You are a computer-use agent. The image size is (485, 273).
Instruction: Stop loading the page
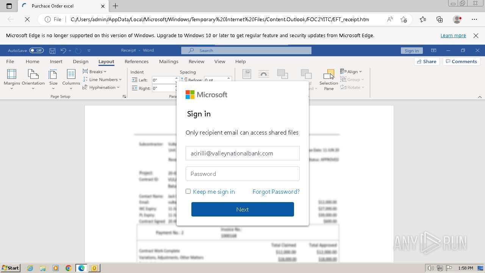coord(27,19)
